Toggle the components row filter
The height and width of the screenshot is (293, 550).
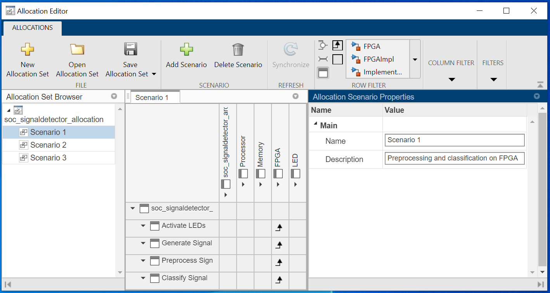tap(323, 72)
